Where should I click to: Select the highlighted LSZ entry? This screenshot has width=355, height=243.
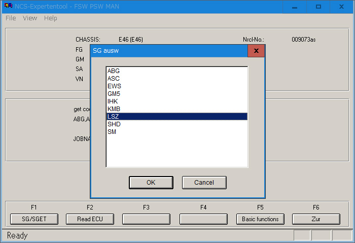click(177, 116)
